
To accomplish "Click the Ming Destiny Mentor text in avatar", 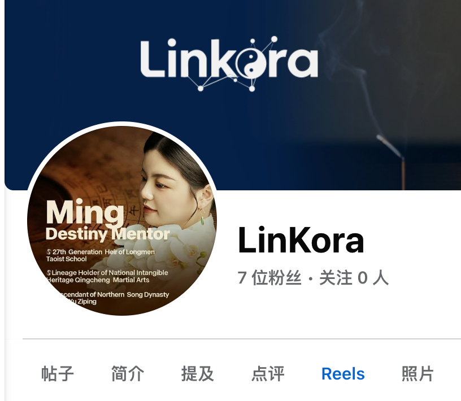I will click(x=107, y=220).
